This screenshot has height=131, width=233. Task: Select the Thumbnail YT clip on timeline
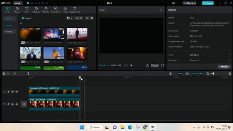[54, 92]
